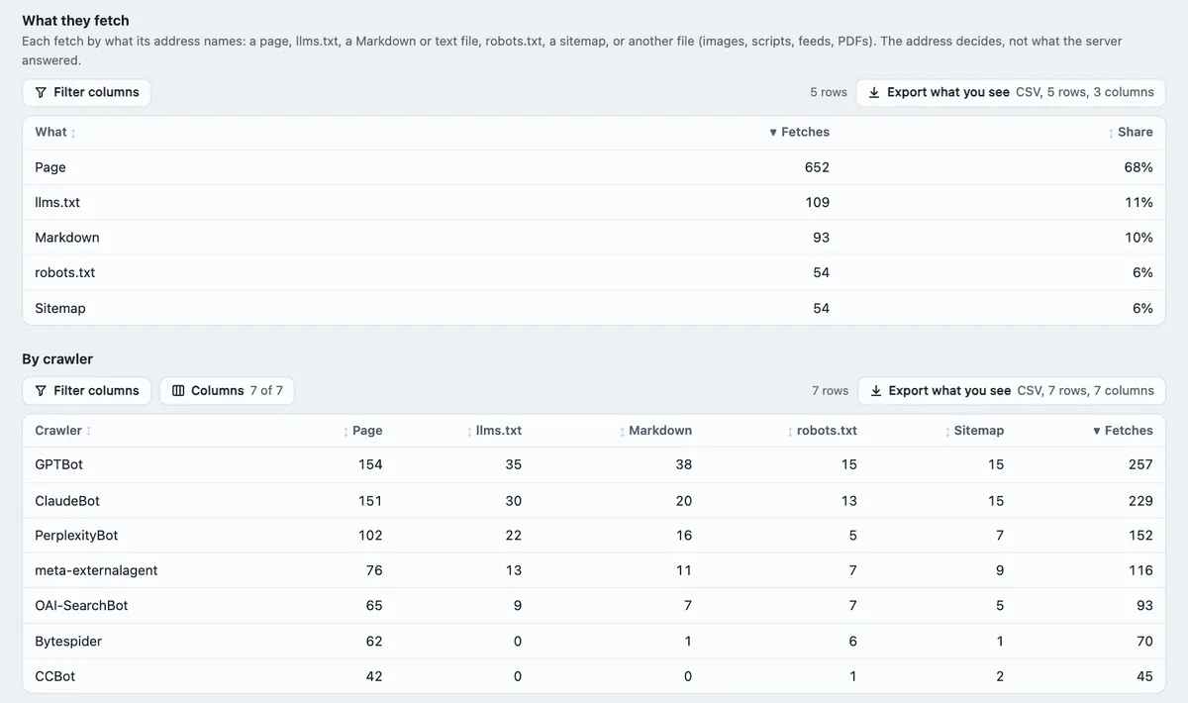This screenshot has height=703, width=1188.
Task: Click meta-externalagent's Page count 76
Action: pyautogui.click(x=373, y=570)
